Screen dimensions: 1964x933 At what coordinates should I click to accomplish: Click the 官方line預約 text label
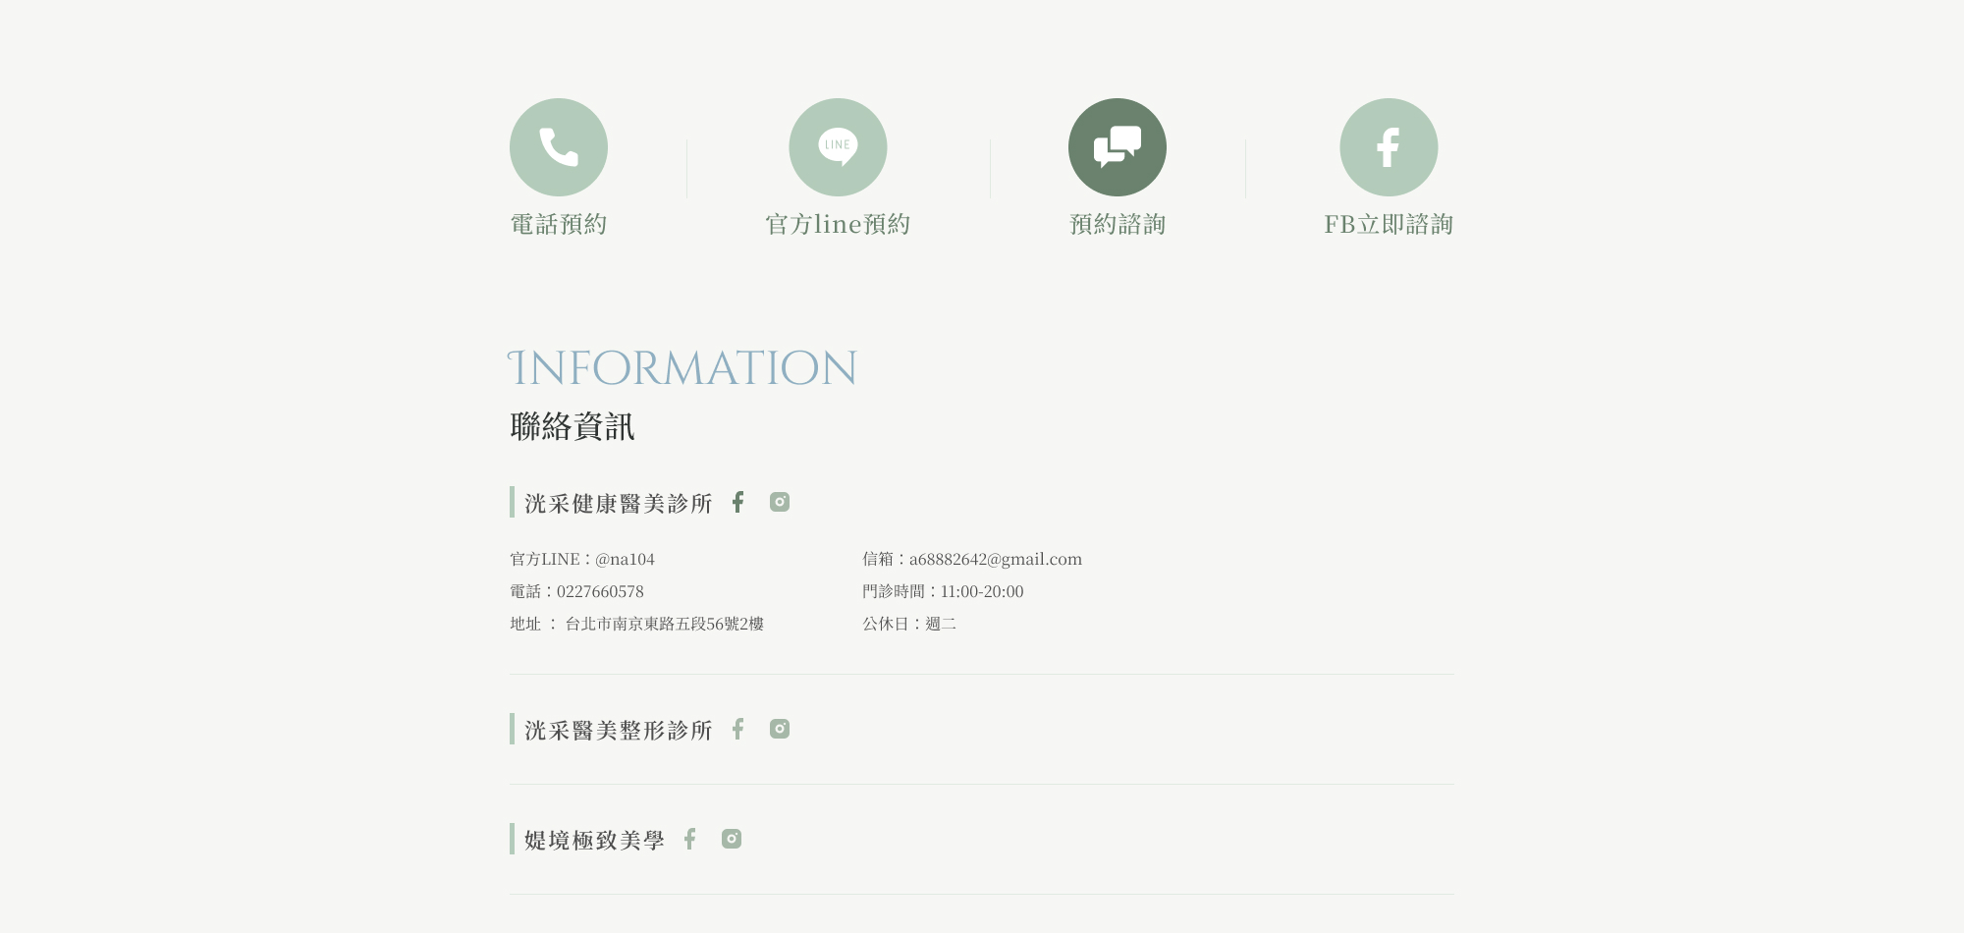click(x=838, y=225)
